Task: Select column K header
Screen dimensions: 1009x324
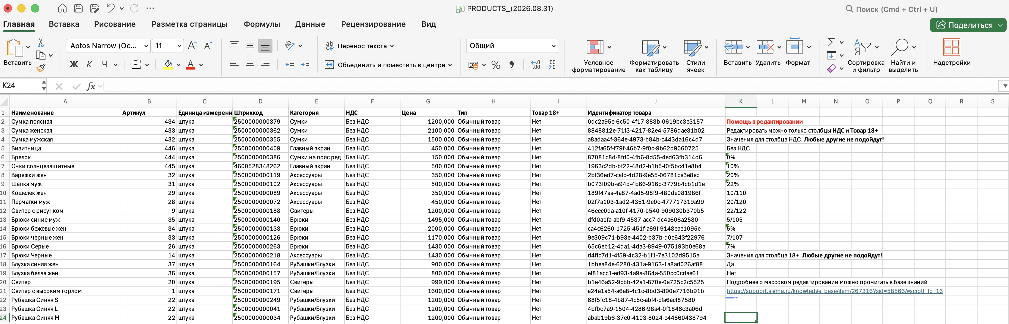Action: pyautogui.click(x=741, y=101)
